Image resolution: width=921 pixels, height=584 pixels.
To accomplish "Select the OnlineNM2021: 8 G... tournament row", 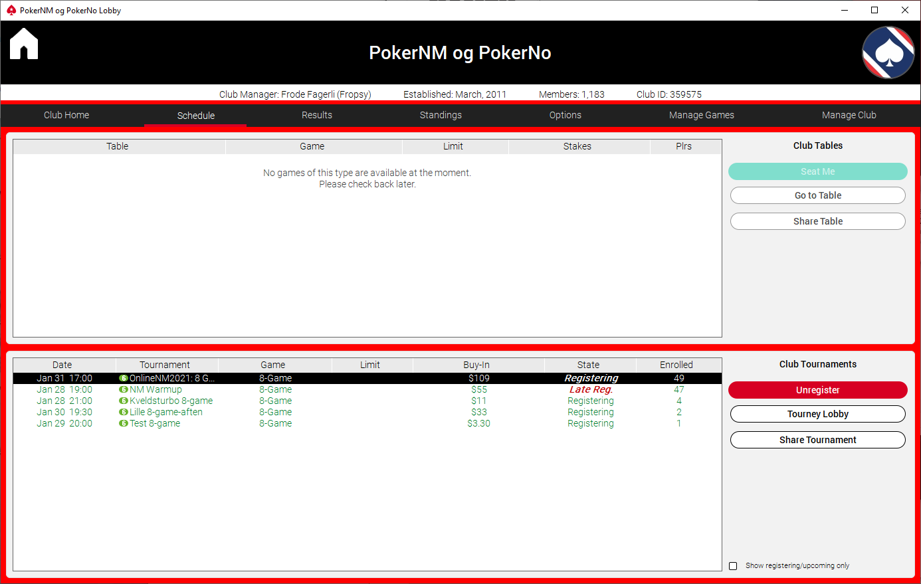I will coord(367,378).
